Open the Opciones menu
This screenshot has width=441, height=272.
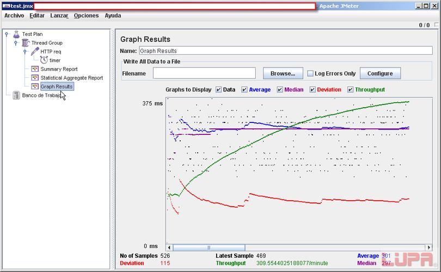[x=87, y=16]
